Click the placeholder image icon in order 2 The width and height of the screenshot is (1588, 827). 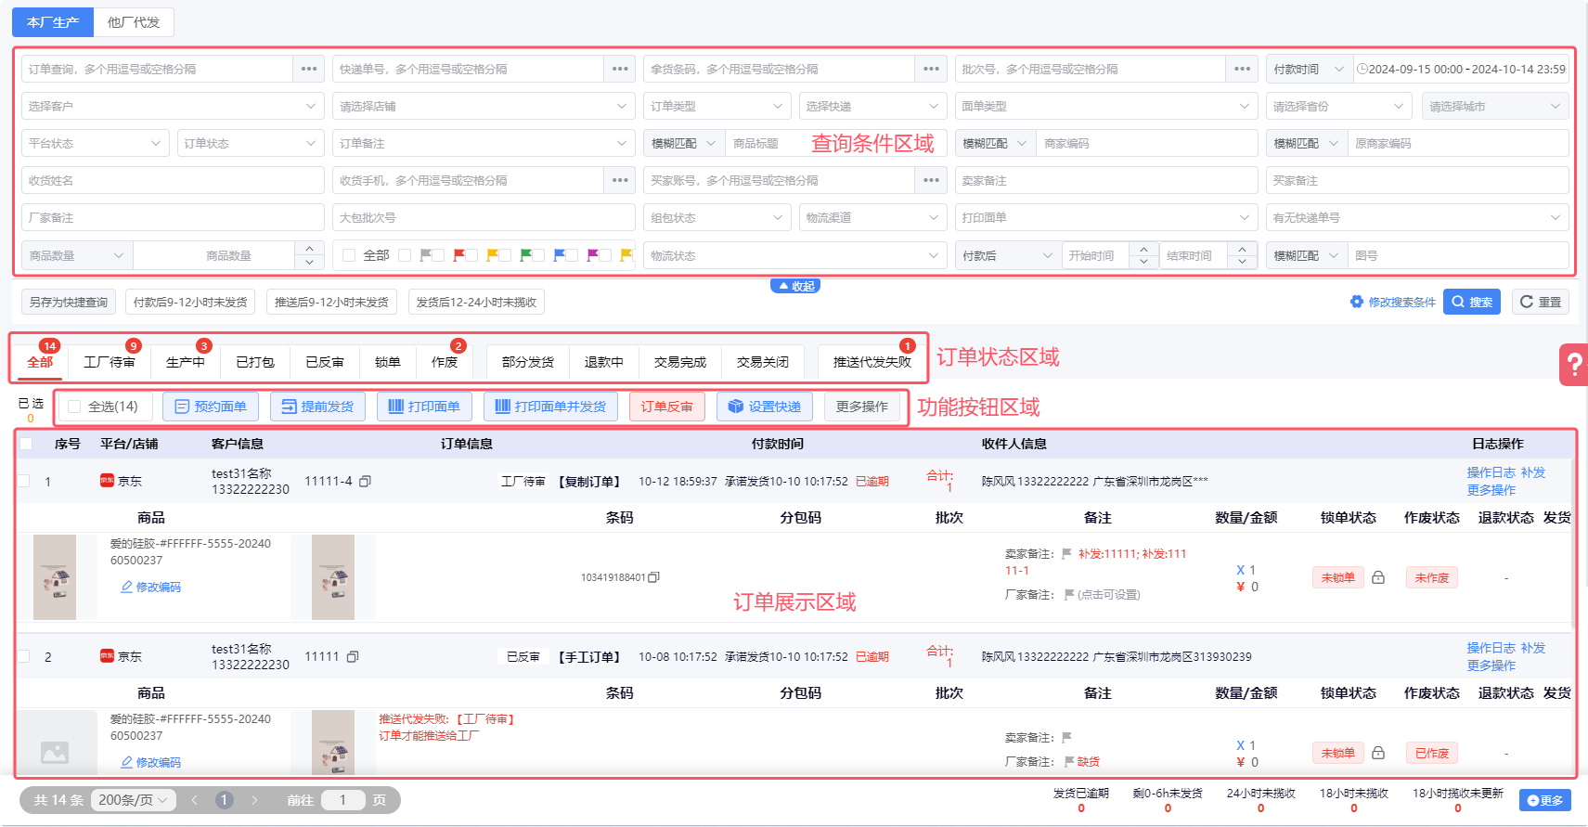coord(55,752)
